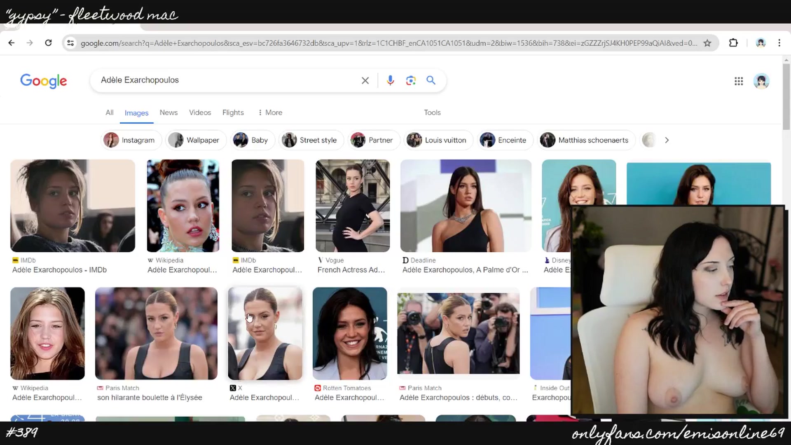Select the Louis vuitton chip
791x445 pixels.
pos(438,140)
